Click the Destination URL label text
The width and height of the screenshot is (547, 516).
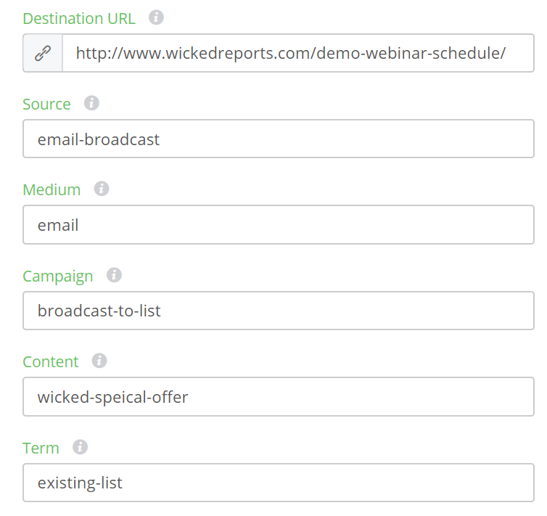click(x=79, y=19)
